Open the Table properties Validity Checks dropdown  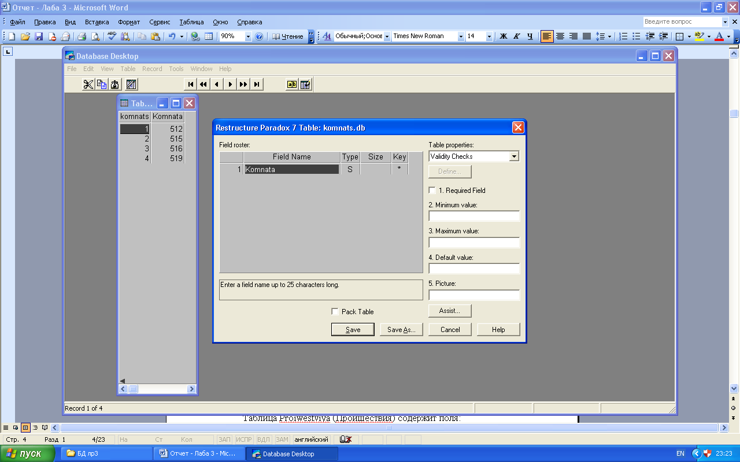coord(514,157)
